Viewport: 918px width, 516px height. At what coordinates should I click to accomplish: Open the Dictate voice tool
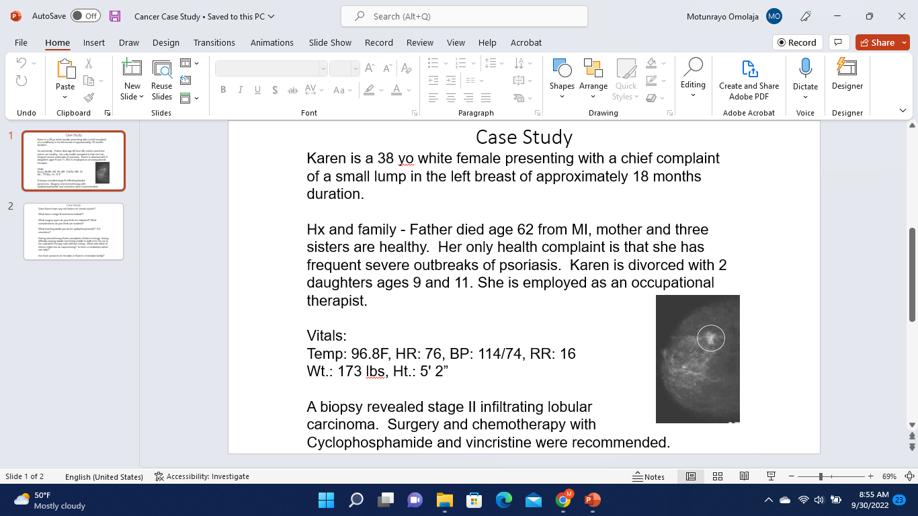coord(804,74)
